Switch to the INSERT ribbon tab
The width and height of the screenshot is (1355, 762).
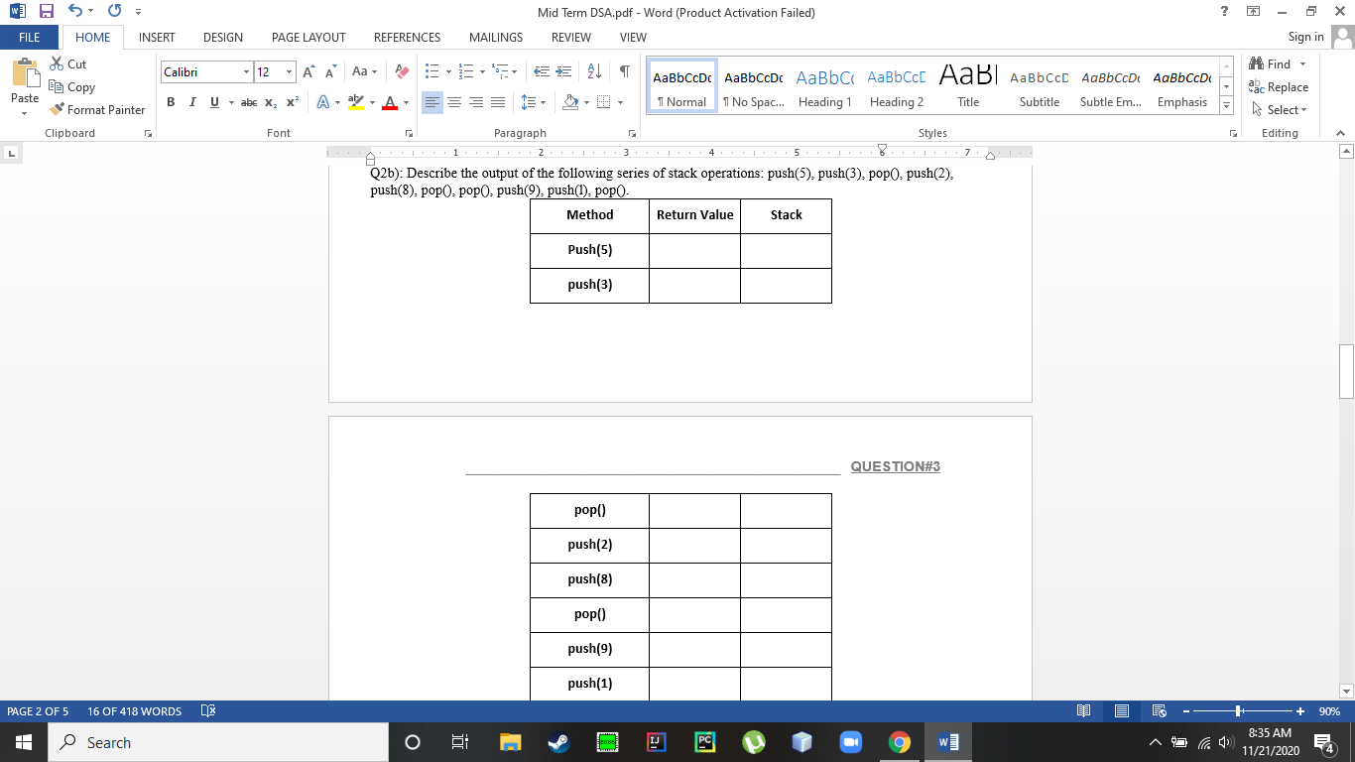(x=158, y=37)
